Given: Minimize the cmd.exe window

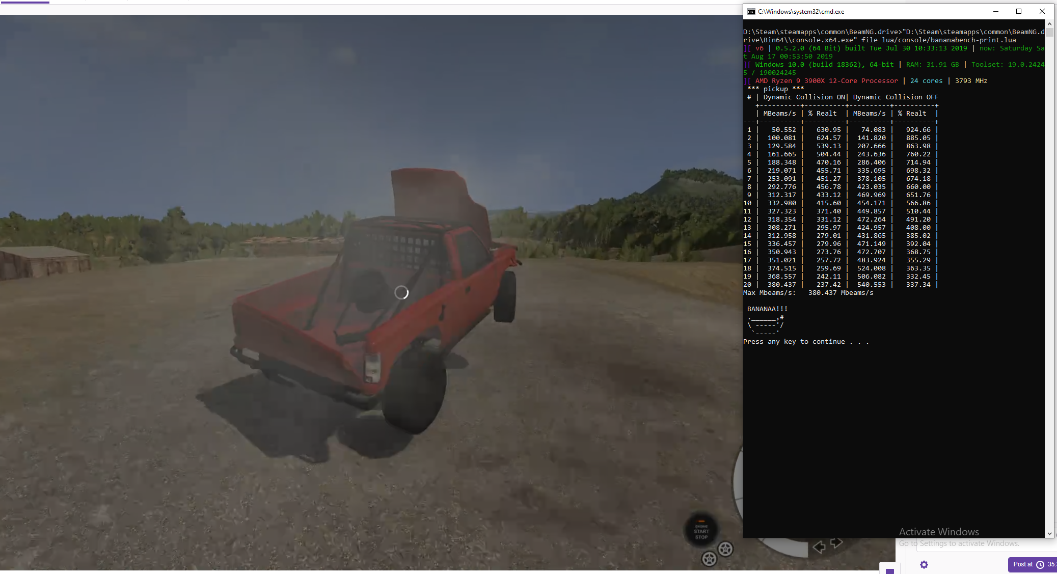Looking at the screenshot, I should [x=995, y=11].
